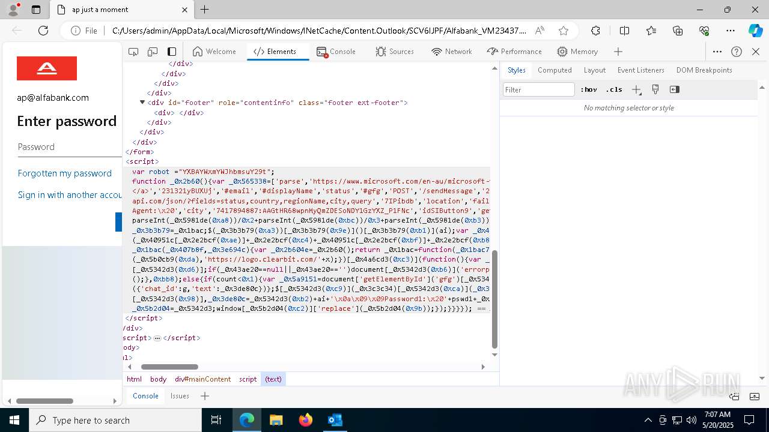Open Read aloud icon in address bar
769x432 pixels.
point(540,31)
